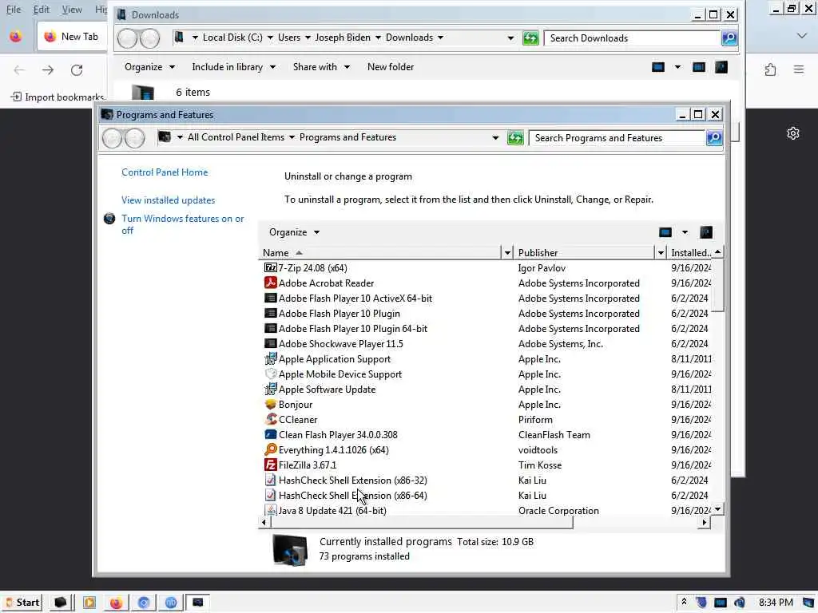Image resolution: width=818 pixels, height=613 pixels.
Task: Select HashCheck Shell Extension (x86-64) row
Action: click(x=485, y=496)
